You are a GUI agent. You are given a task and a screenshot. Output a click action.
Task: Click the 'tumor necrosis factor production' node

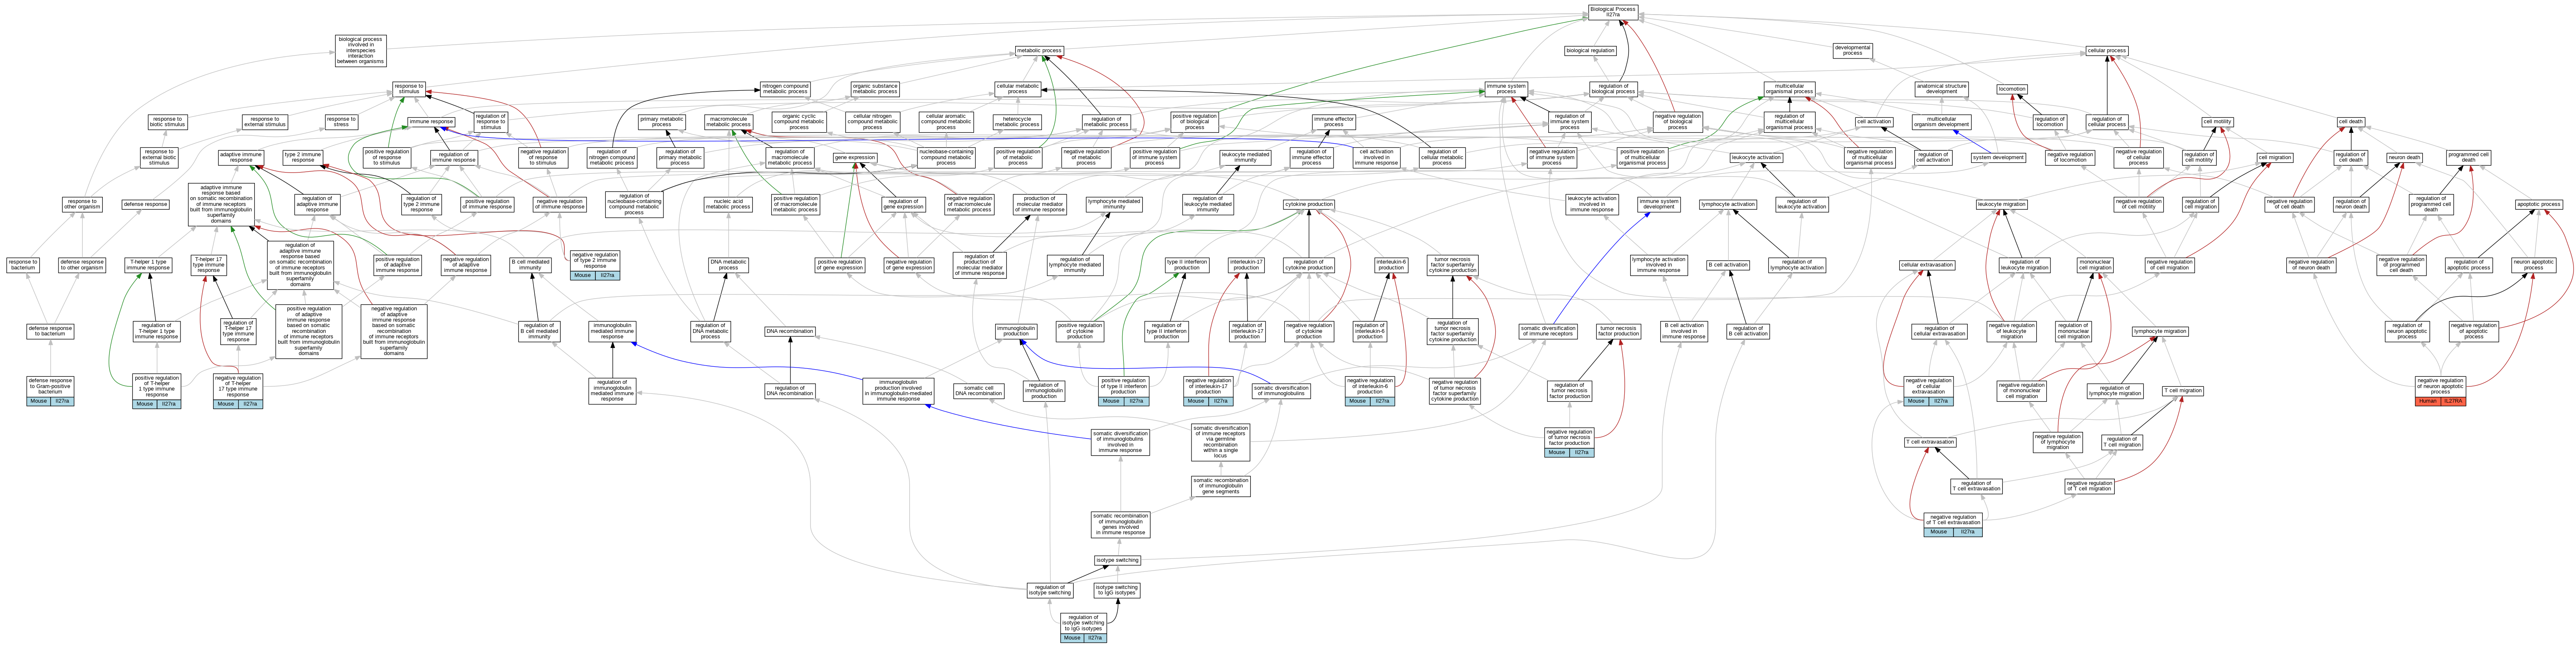click(1618, 331)
